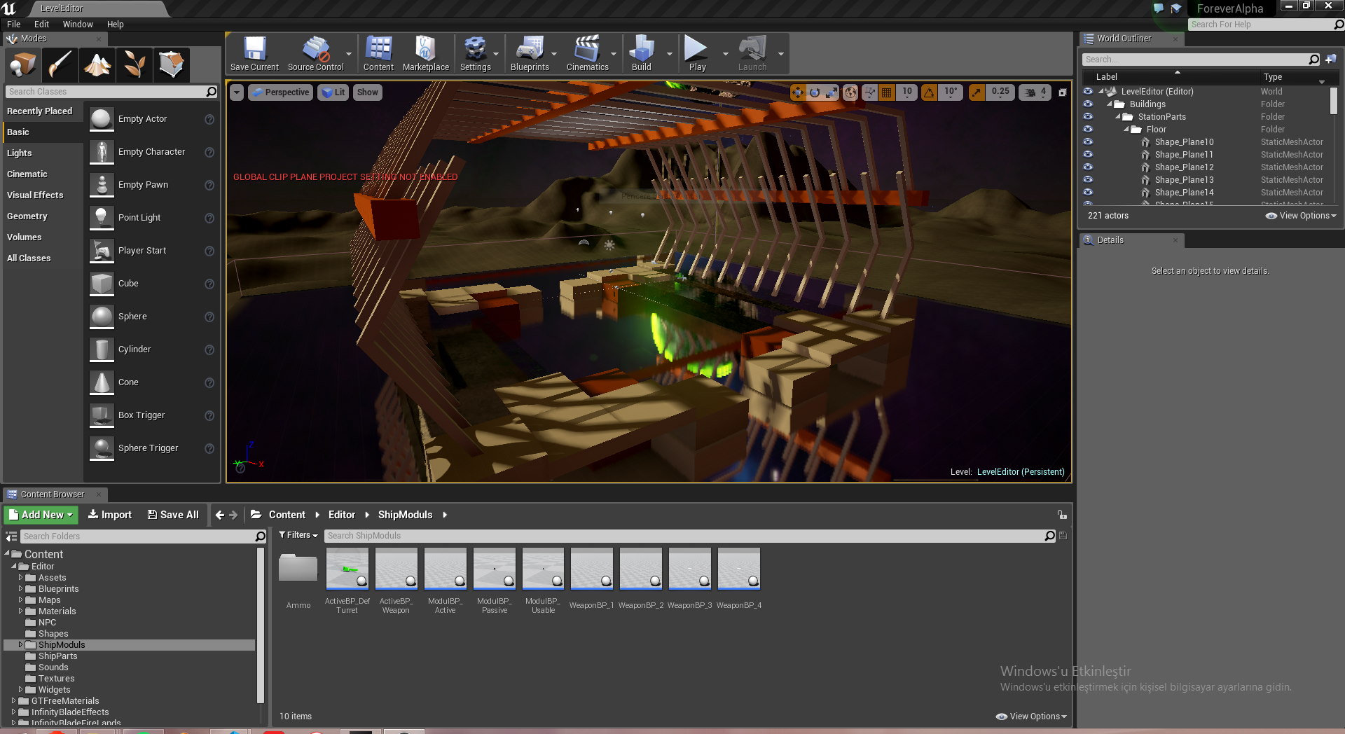Click Add New button
This screenshot has height=734, width=1345.
[x=41, y=515]
